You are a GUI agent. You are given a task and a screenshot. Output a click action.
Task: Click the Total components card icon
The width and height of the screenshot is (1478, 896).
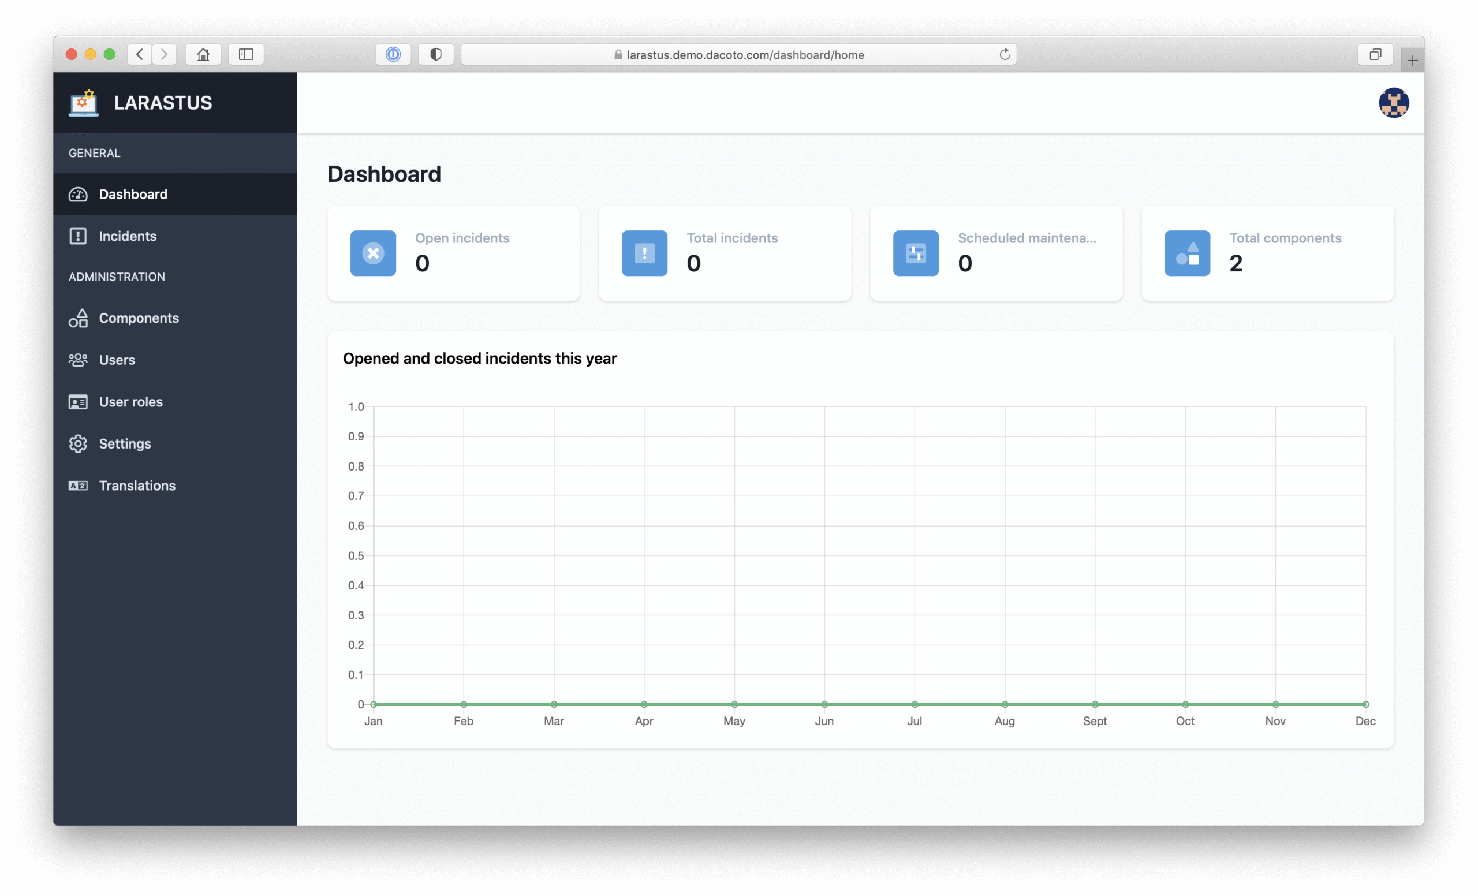point(1186,253)
